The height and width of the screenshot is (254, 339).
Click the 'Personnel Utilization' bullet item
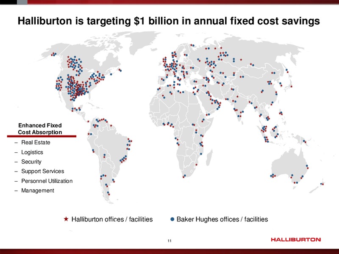pyautogui.click(x=47, y=181)
